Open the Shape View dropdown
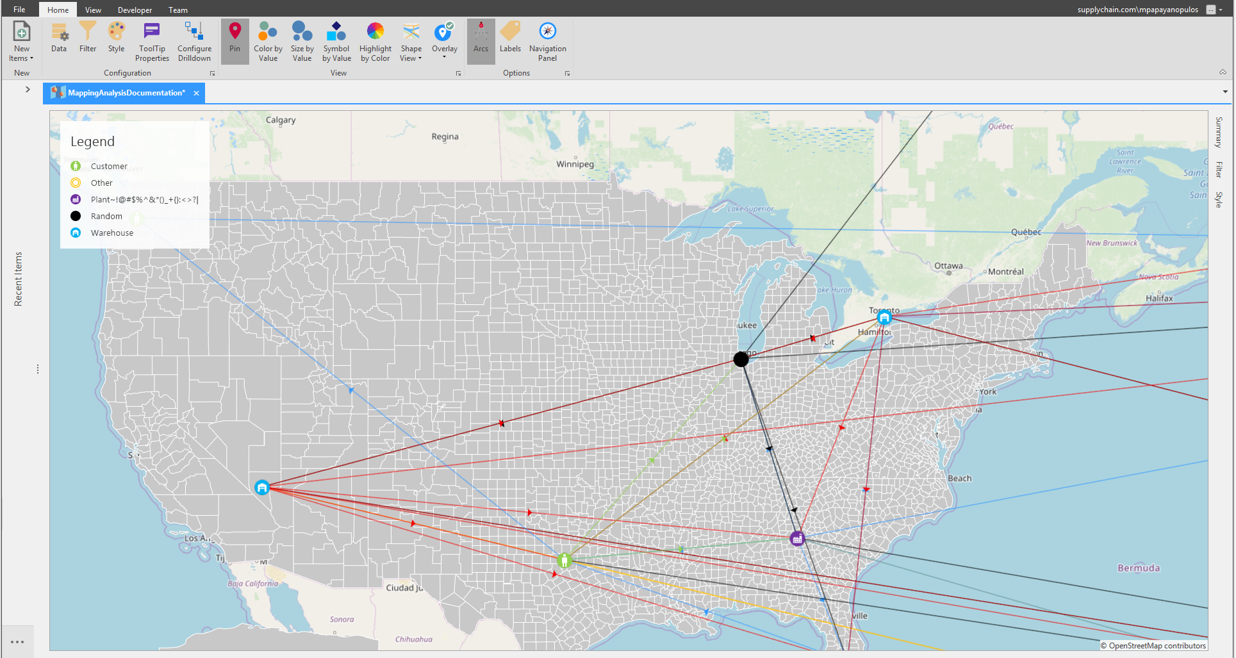 (411, 42)
